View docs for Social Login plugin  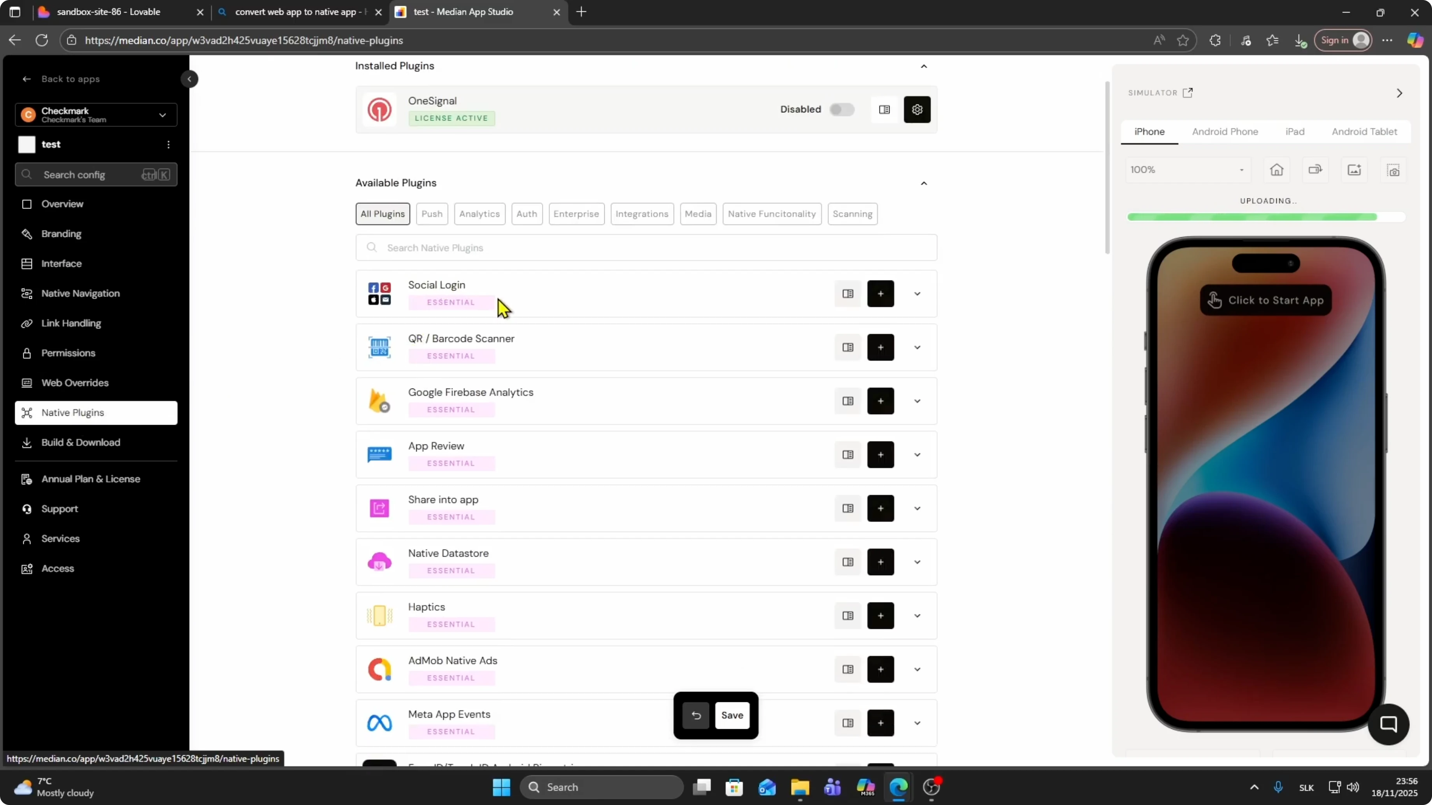click(848, 294)
